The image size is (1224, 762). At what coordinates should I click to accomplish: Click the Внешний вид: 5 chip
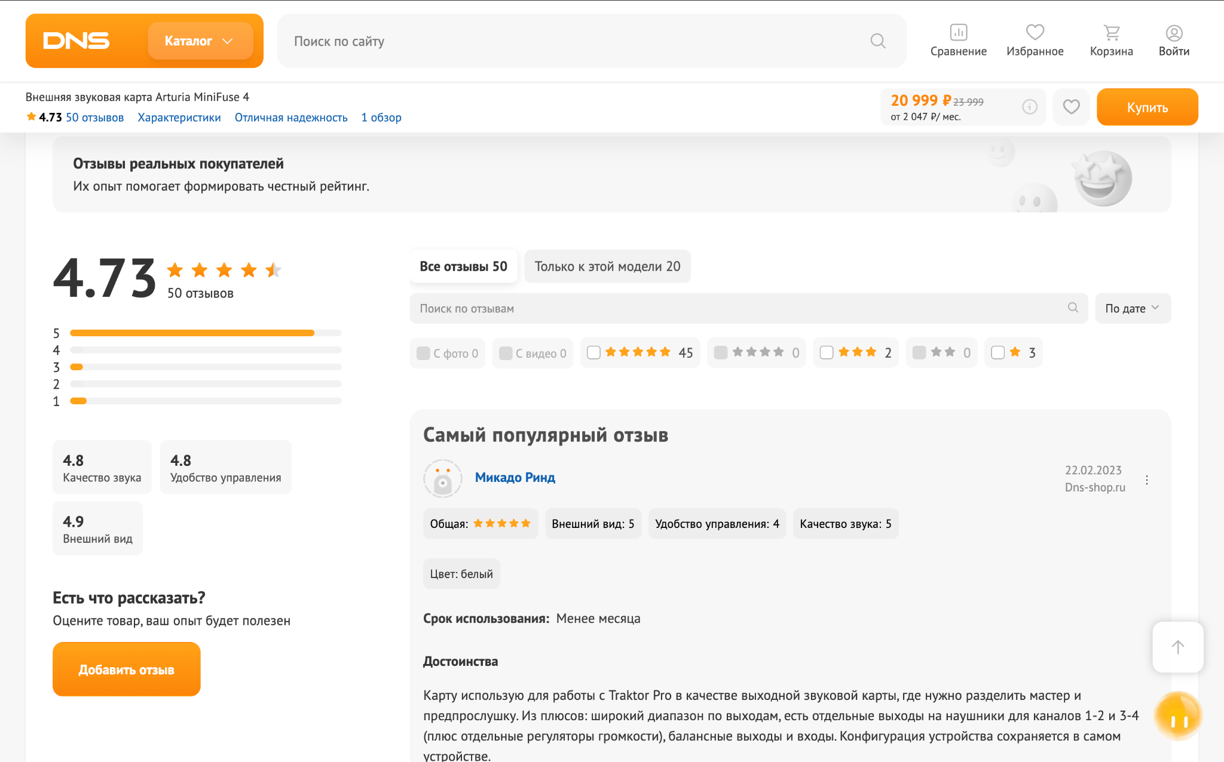(593, 524)
